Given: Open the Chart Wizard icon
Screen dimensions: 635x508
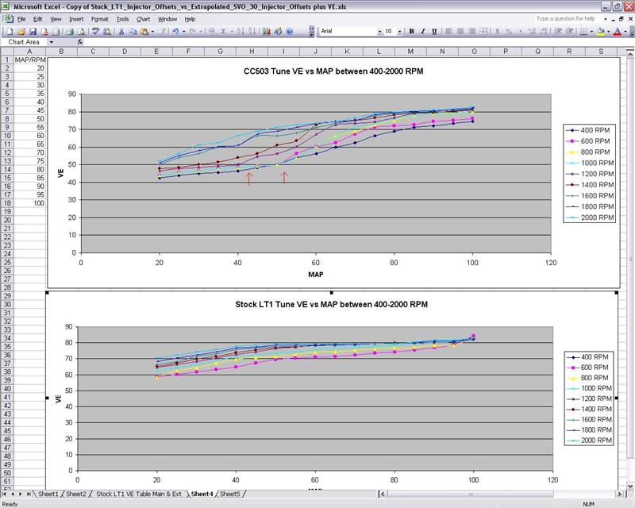Looking at the screenshot, I should click(266, 32).
